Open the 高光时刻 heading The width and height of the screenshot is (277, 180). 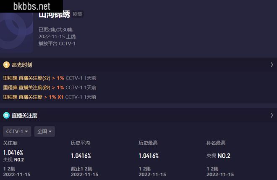[22, 65]
